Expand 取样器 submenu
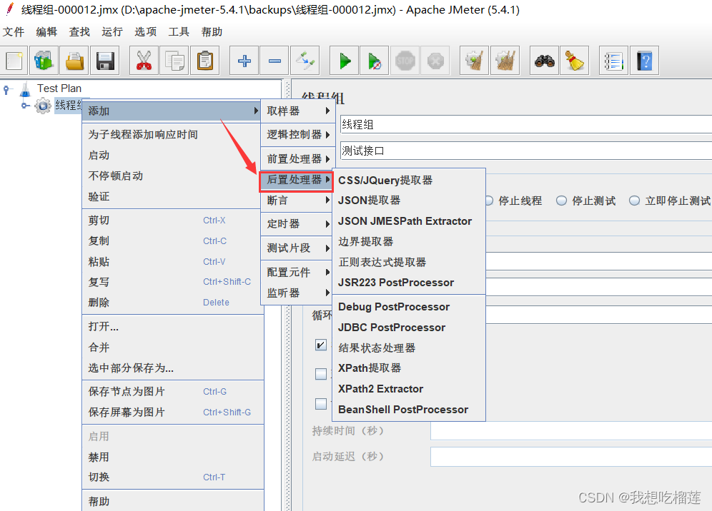This screenshot has width=712, height=511. click(x=298, y=111)
